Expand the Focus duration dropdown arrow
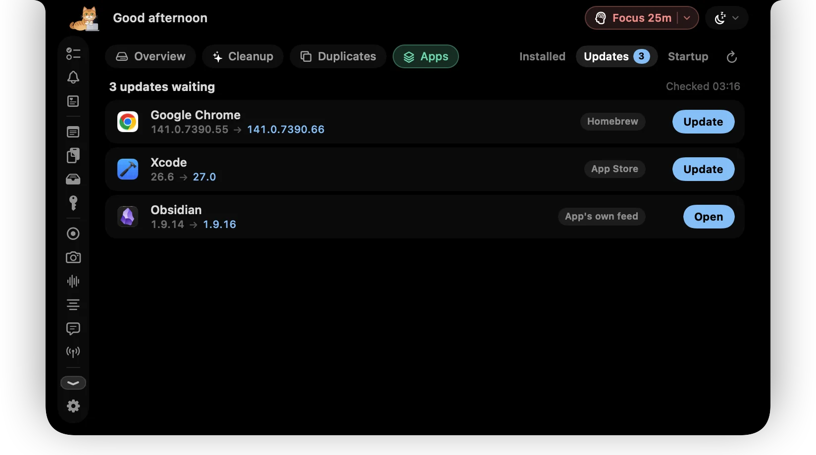The height and width of the screenshot is (455, 816). (687, 18)
